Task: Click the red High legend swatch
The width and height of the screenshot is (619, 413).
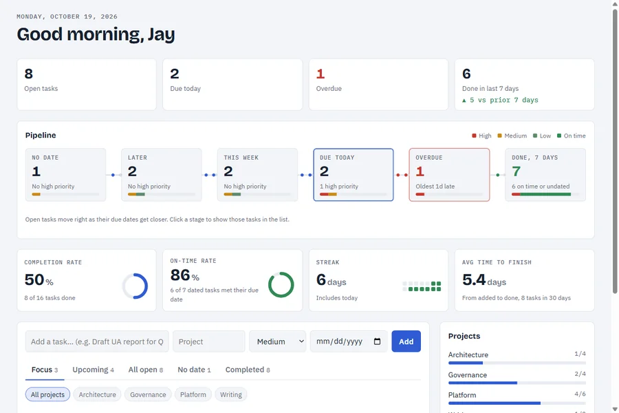Action: [474, 136]
